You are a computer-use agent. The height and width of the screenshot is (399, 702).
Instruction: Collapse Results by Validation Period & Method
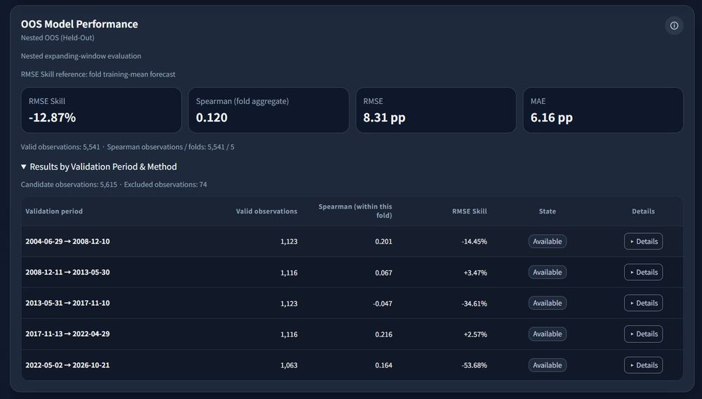99,166
